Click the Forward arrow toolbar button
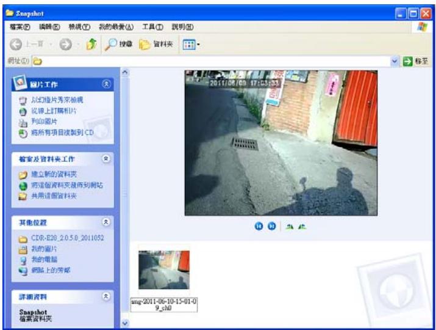436x330 pixels. (66, 45)
